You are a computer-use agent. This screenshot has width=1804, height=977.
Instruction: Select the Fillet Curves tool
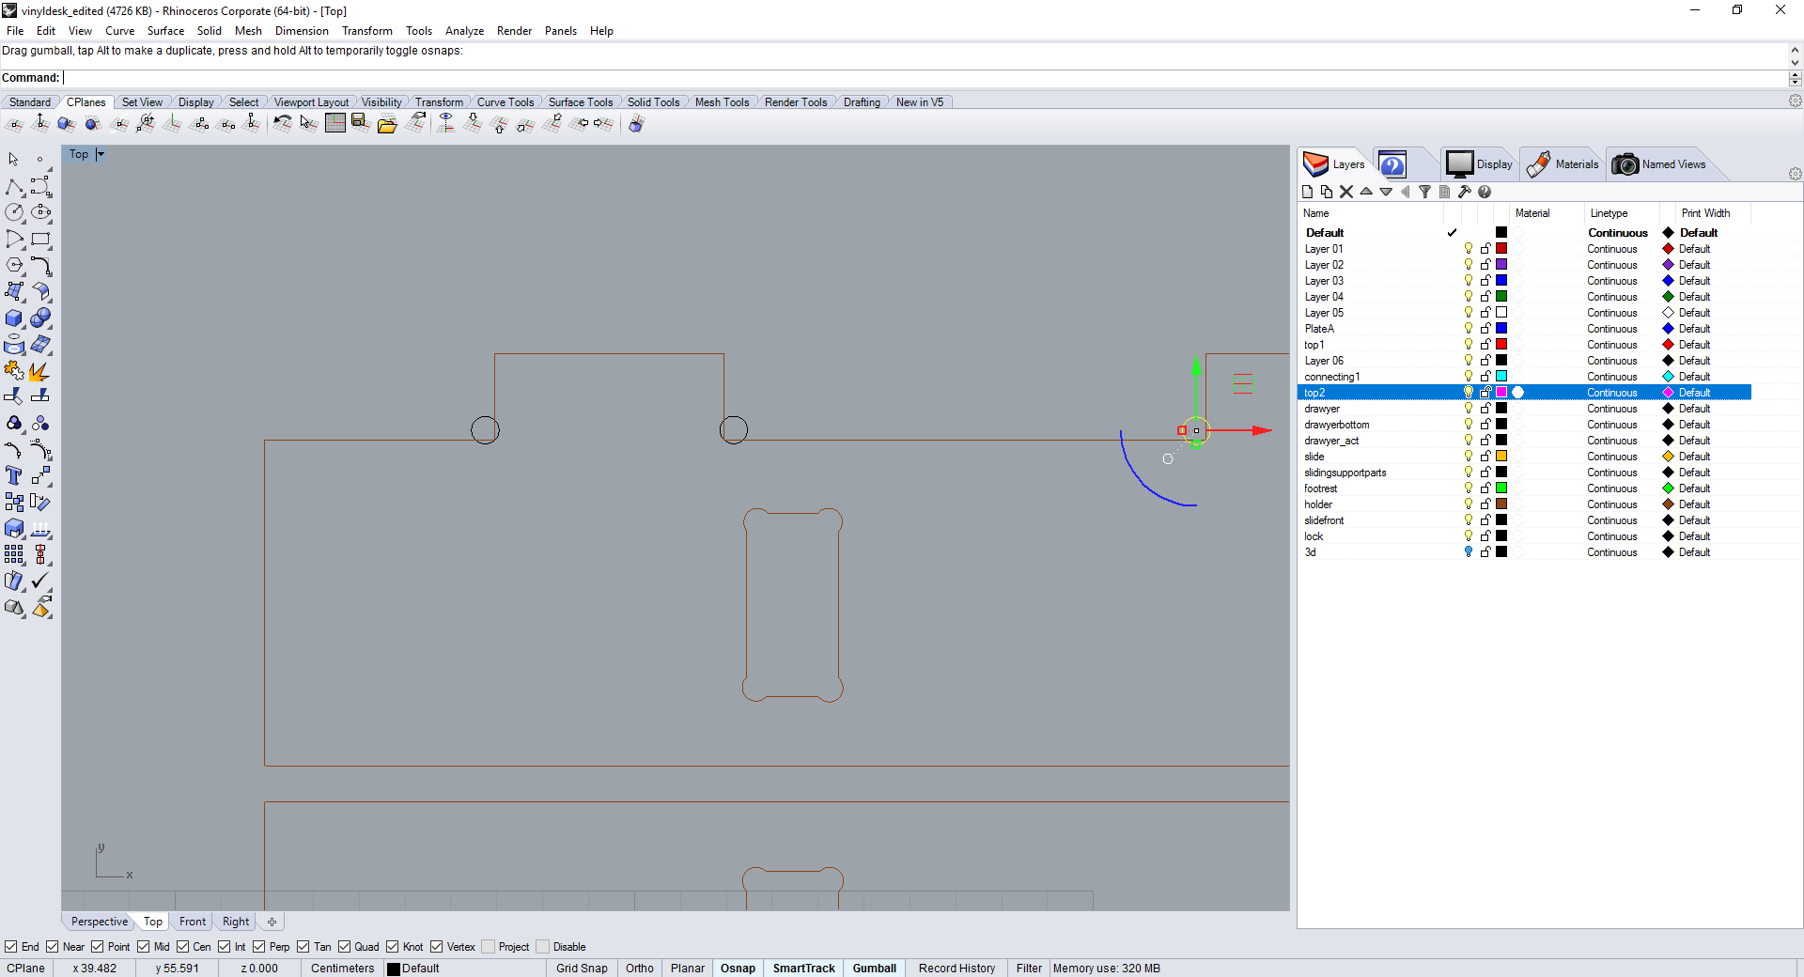pyautogui.click(x=40, y=266)
